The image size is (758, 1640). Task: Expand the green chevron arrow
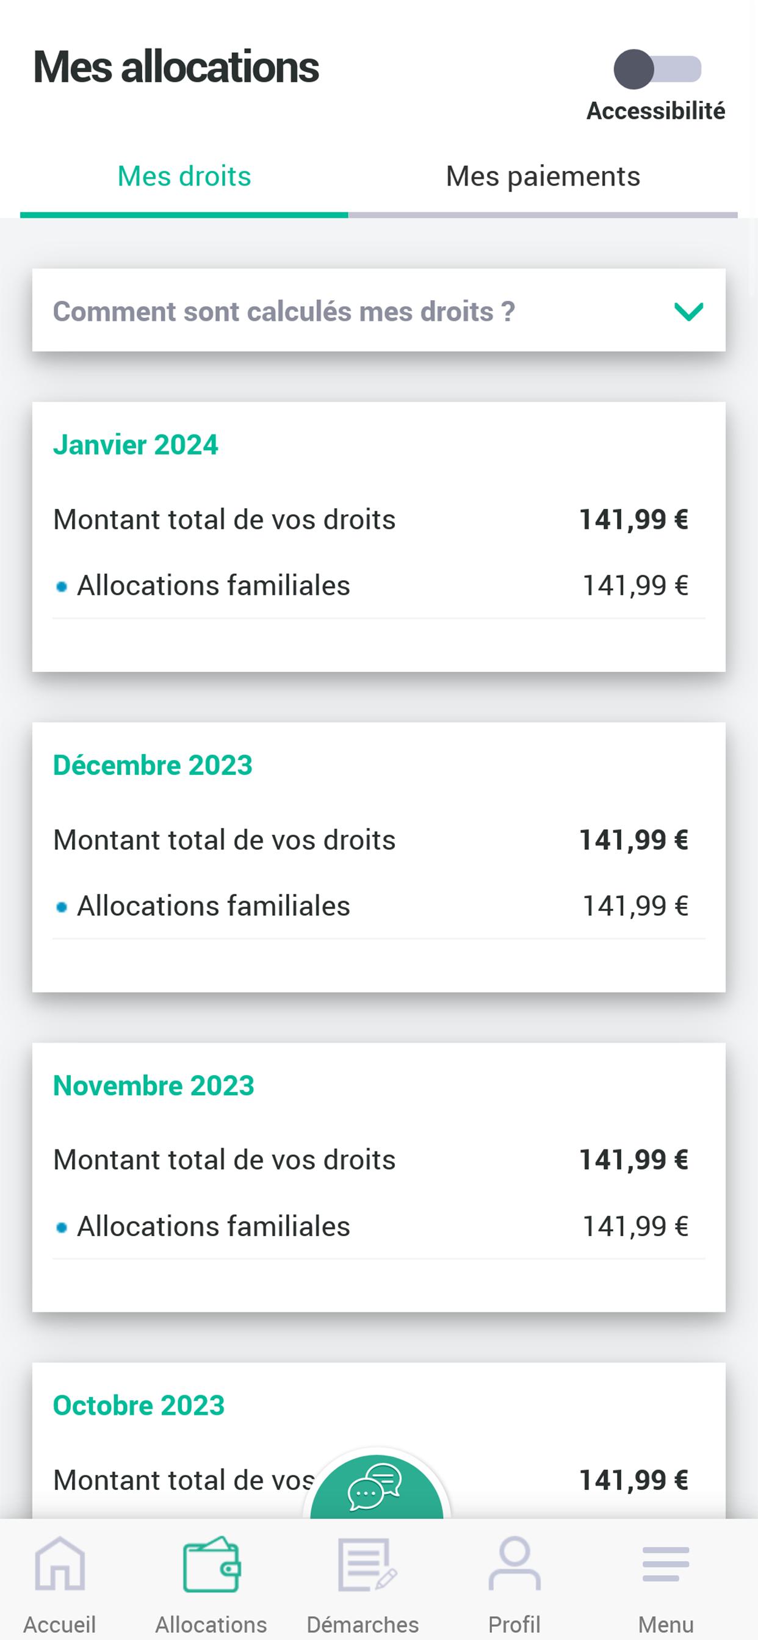688,311
